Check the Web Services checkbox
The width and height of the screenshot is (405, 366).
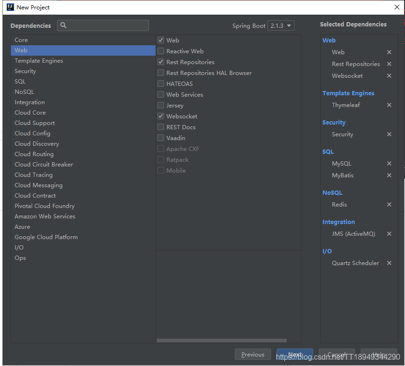161,94
